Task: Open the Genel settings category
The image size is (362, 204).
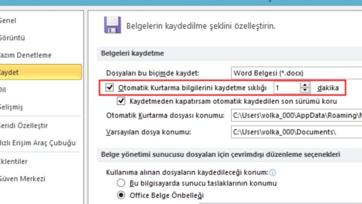Action: pos(9,21)
